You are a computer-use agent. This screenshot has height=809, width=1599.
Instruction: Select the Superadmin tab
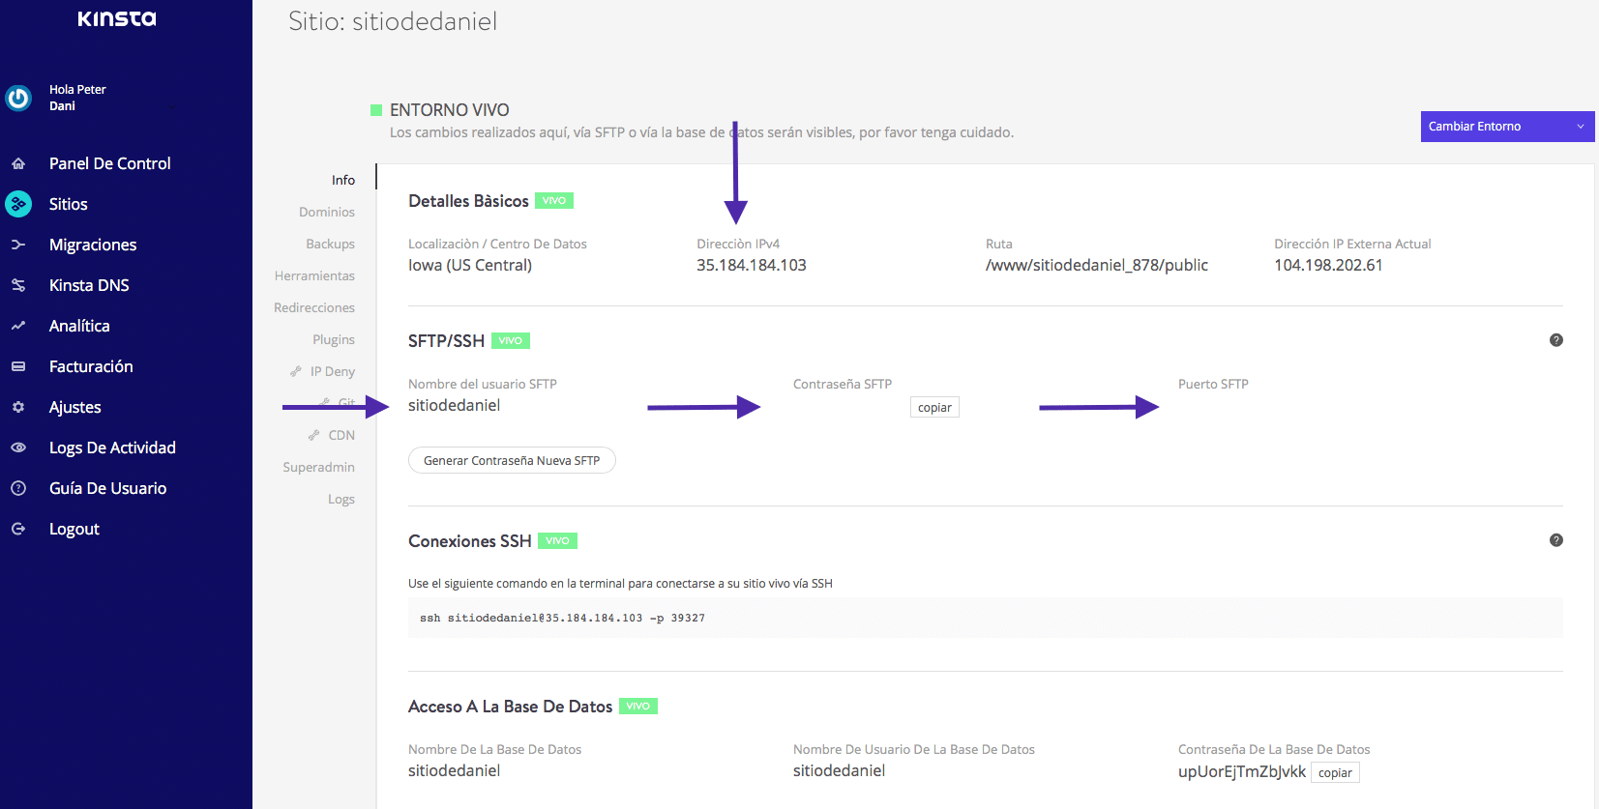[x=318, y=467]
